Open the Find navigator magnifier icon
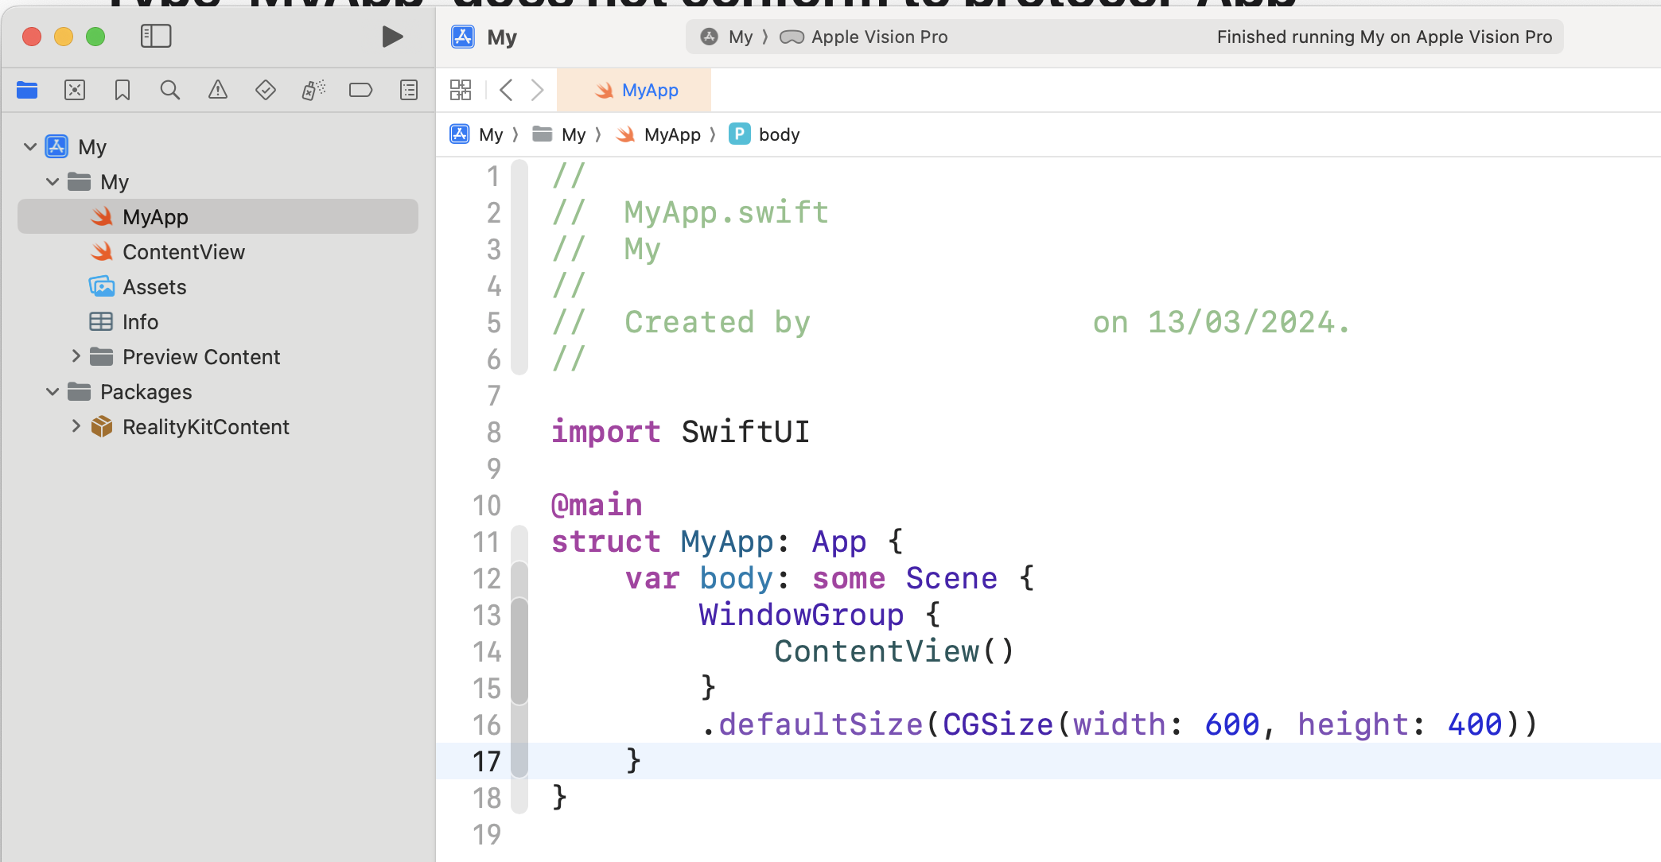The image size is (1661, 862). point(169,90)
